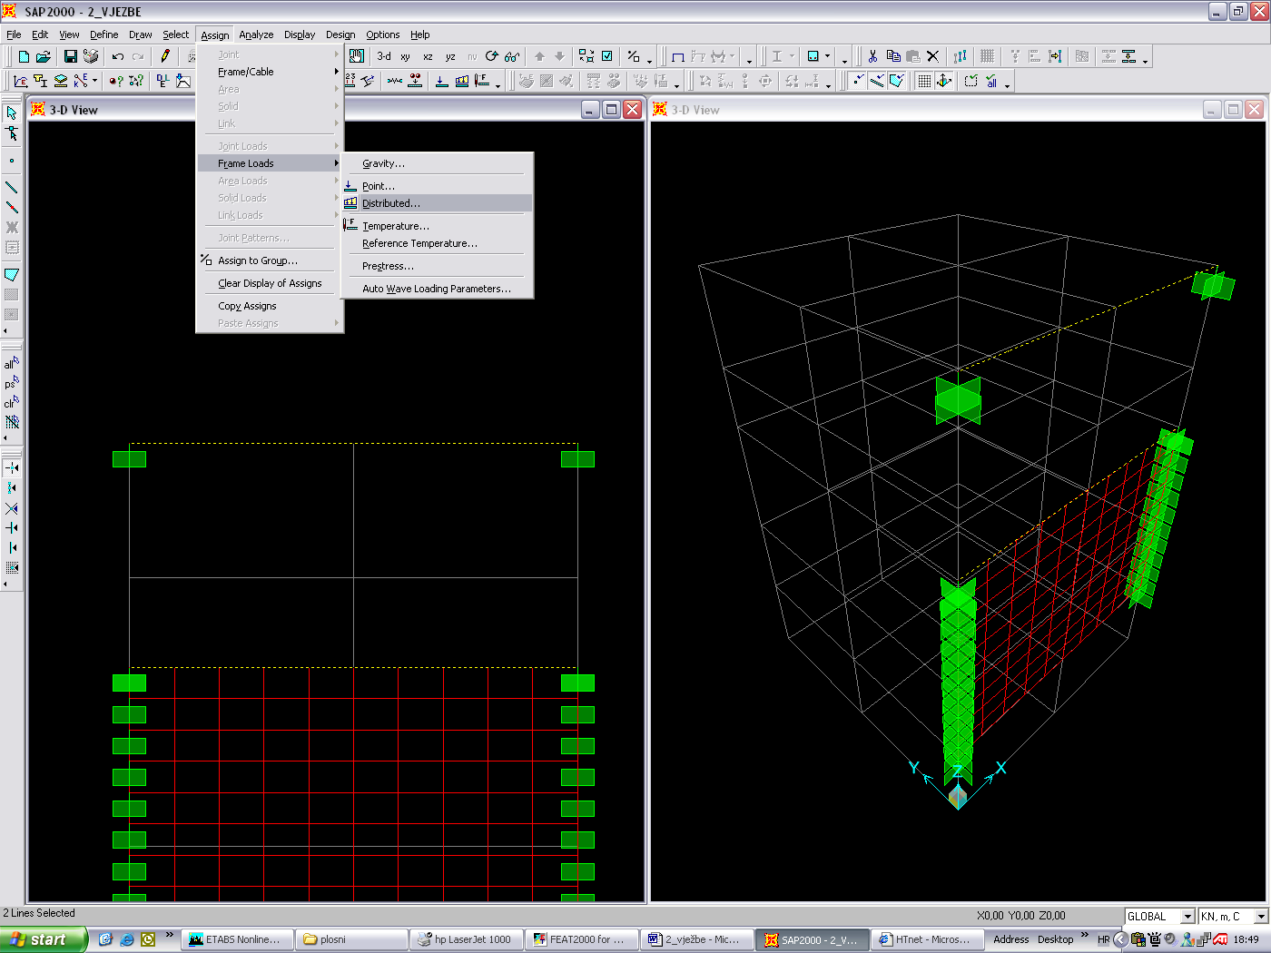Screen dimensions: 1271x953
Task: Click the pencil refresh window icon
Action: coord(165,56)
